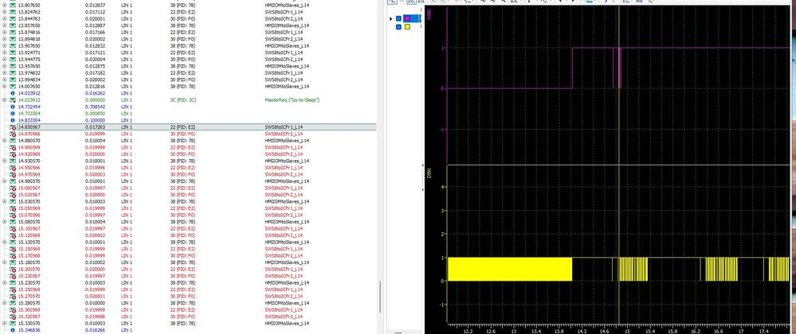Click the magenta signal color swatch
This screenshot has width=796, height=334.
(407, 19)
